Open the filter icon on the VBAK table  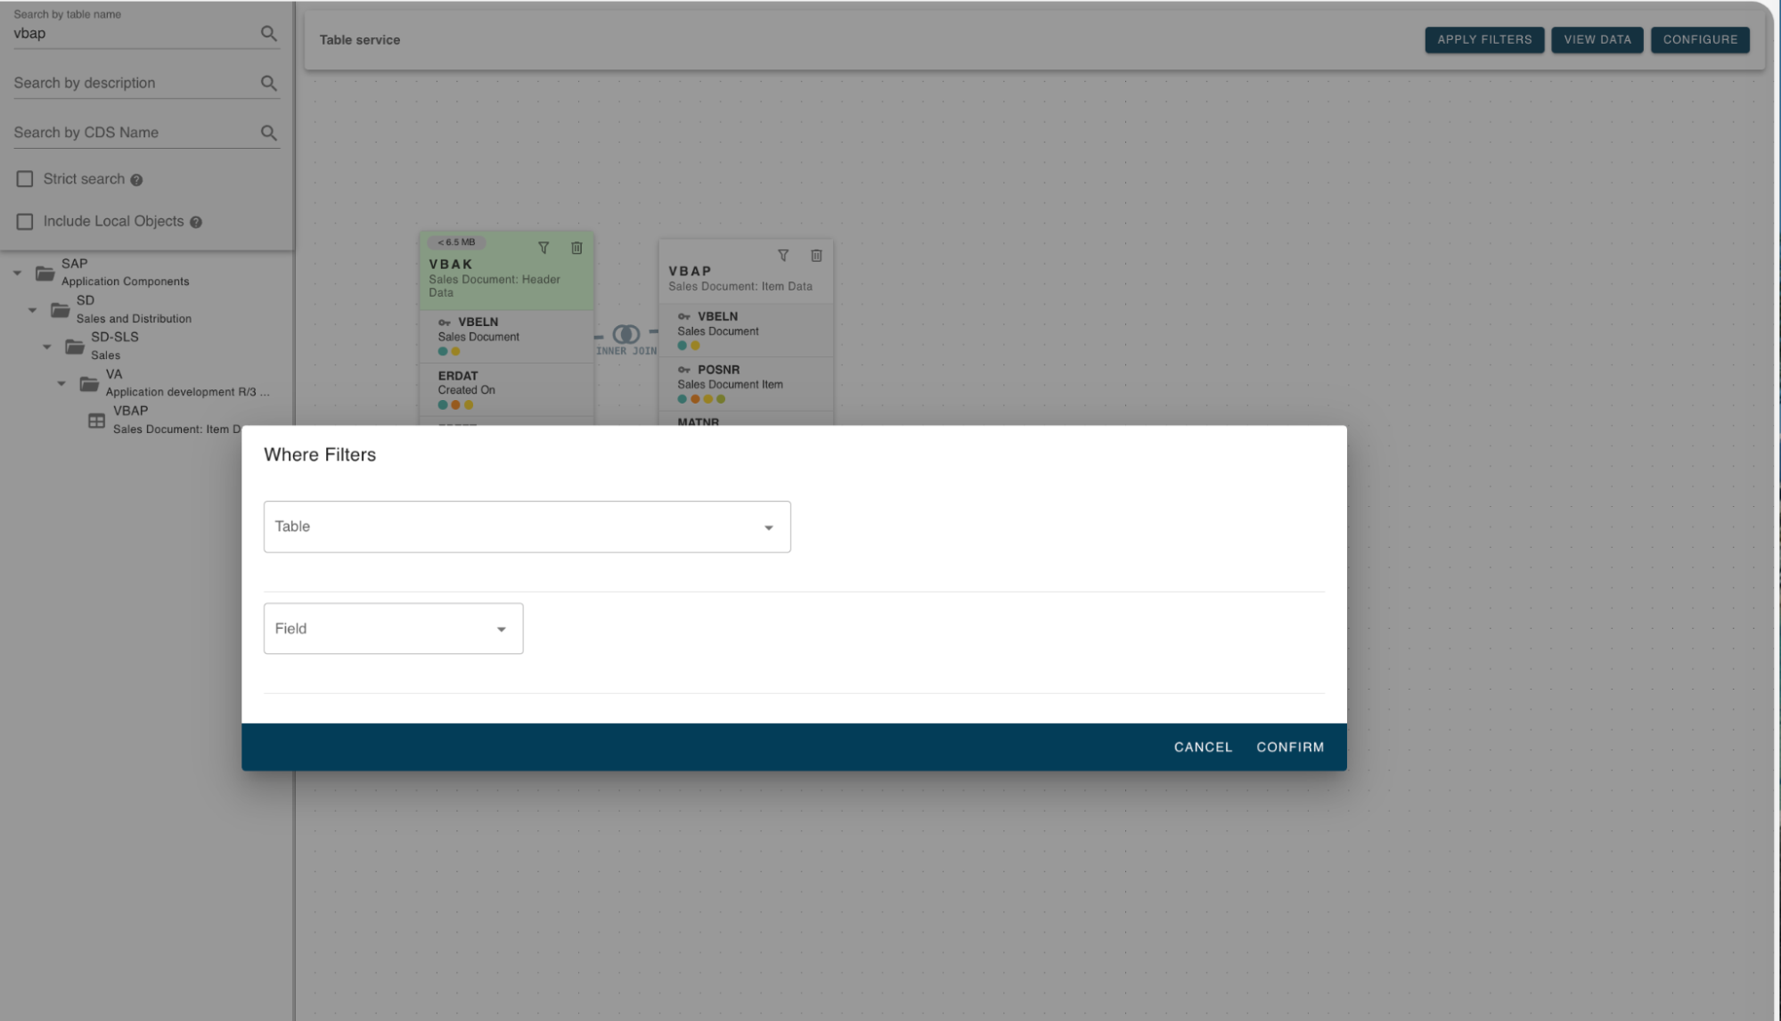pos(543,249)
